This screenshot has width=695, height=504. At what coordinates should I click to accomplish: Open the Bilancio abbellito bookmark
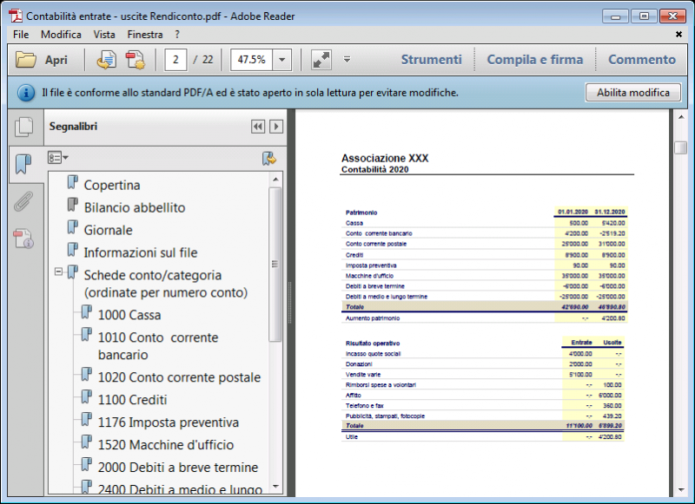(135, 207)
